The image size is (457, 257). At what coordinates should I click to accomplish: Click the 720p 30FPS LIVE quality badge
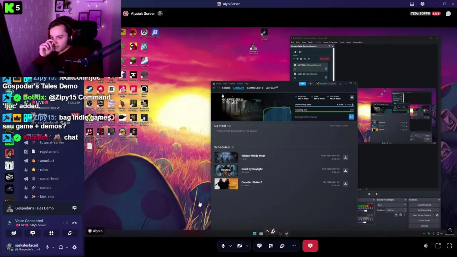coord(425,14)
